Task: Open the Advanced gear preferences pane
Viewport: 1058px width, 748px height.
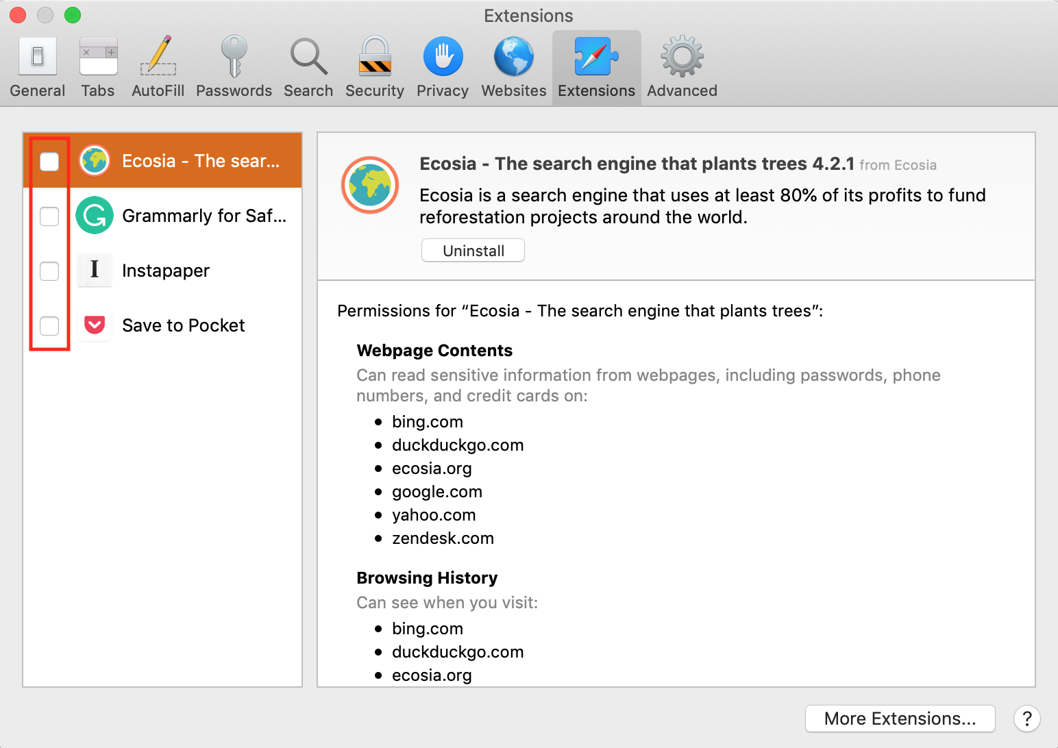Action: click(682, 68)
